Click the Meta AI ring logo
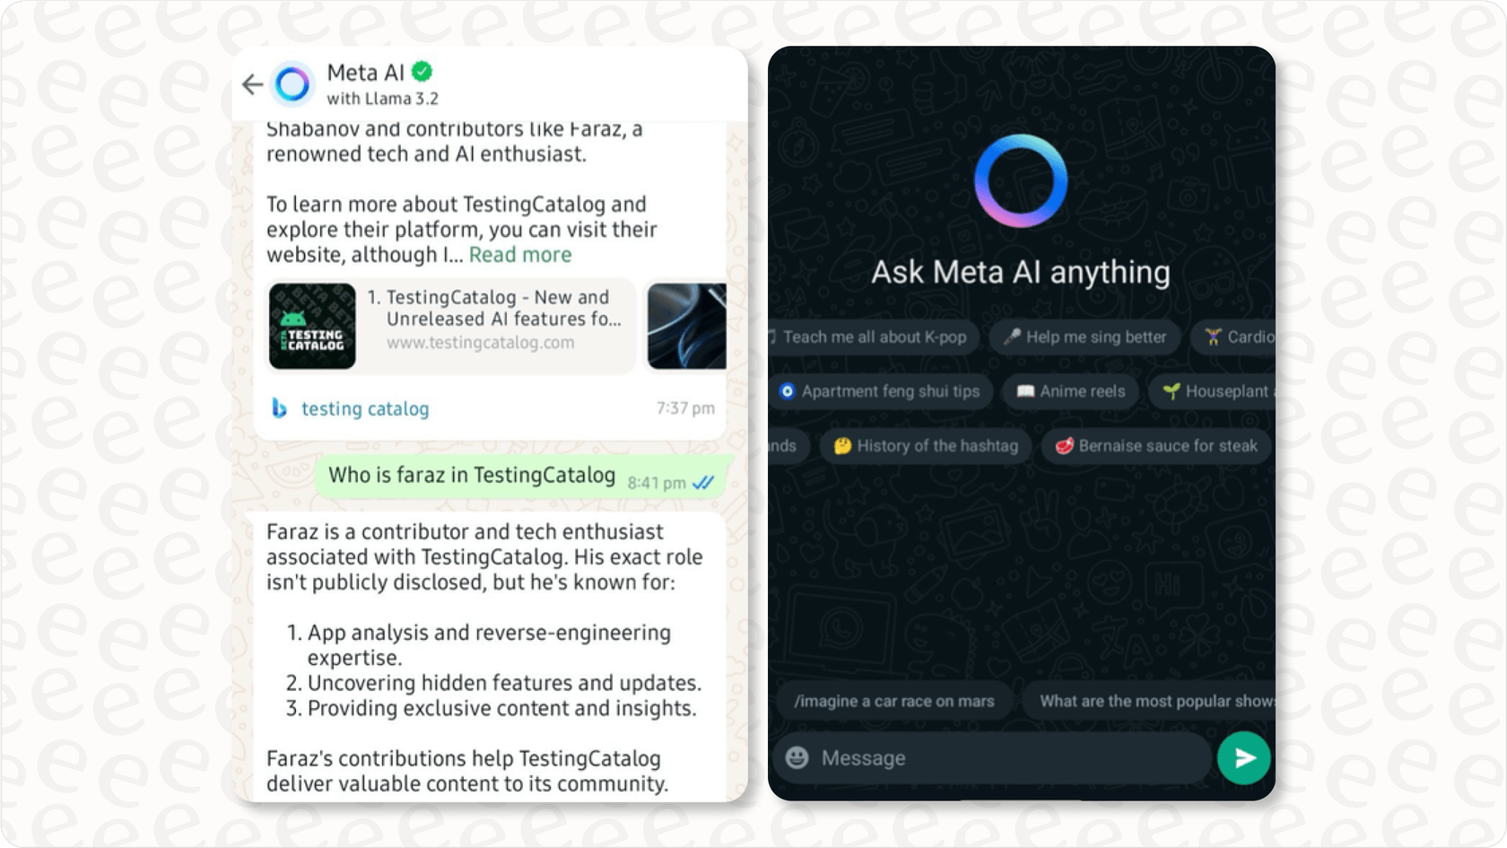The width and height of the screenshot is (1507, 848). point(1021,180)
